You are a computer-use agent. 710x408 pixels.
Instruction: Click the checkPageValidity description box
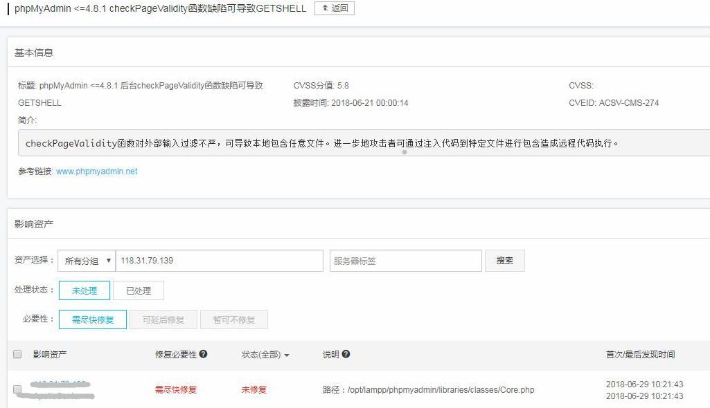(x=364, y=143)
